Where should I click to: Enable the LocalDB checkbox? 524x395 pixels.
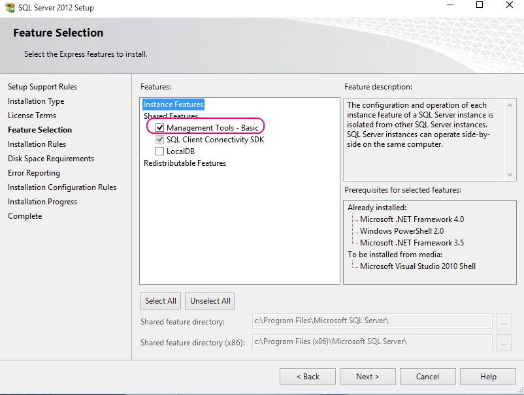coord(159,151)
